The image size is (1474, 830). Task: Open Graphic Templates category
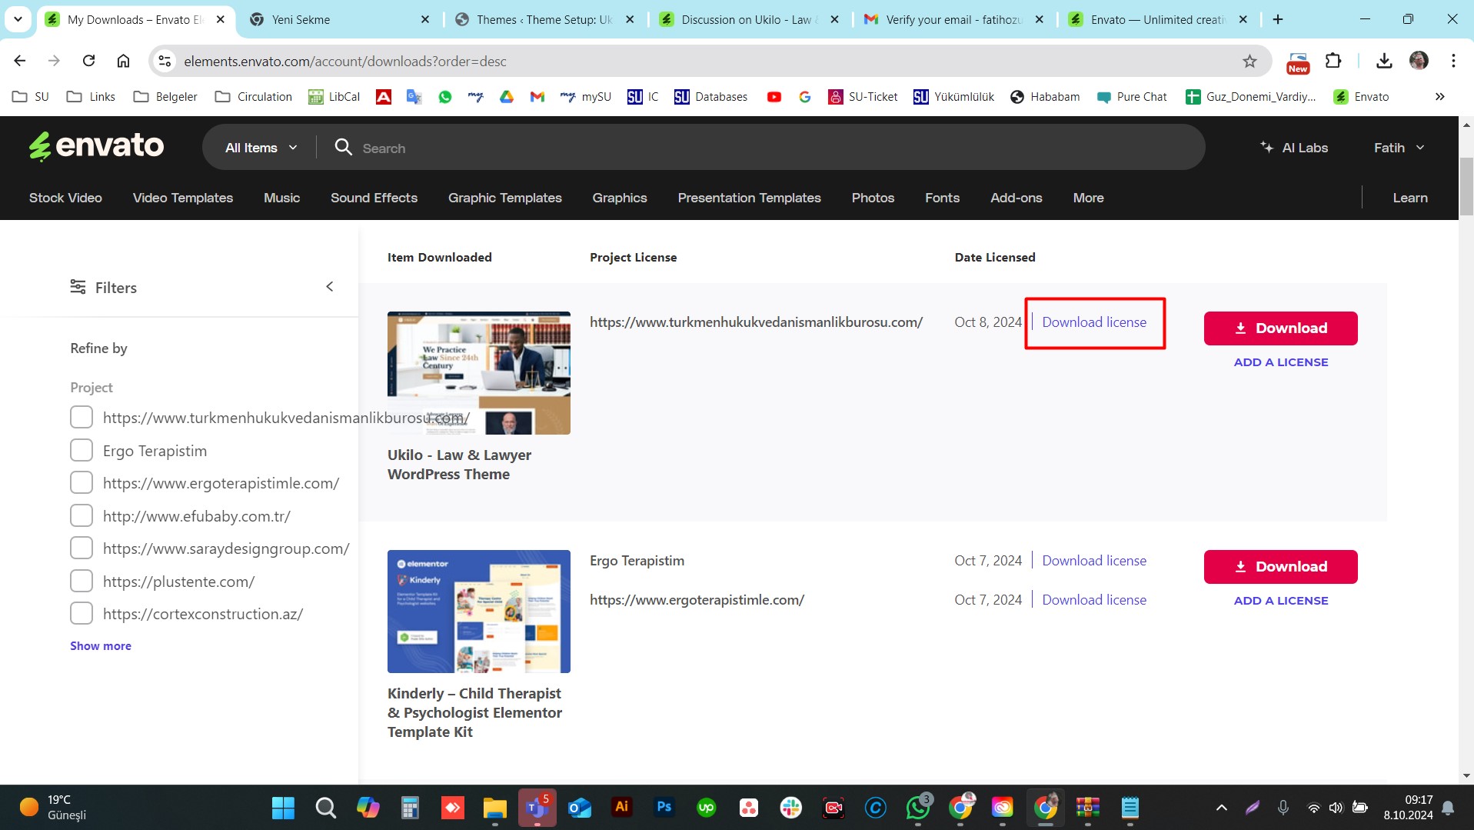(x=505, y=198)
